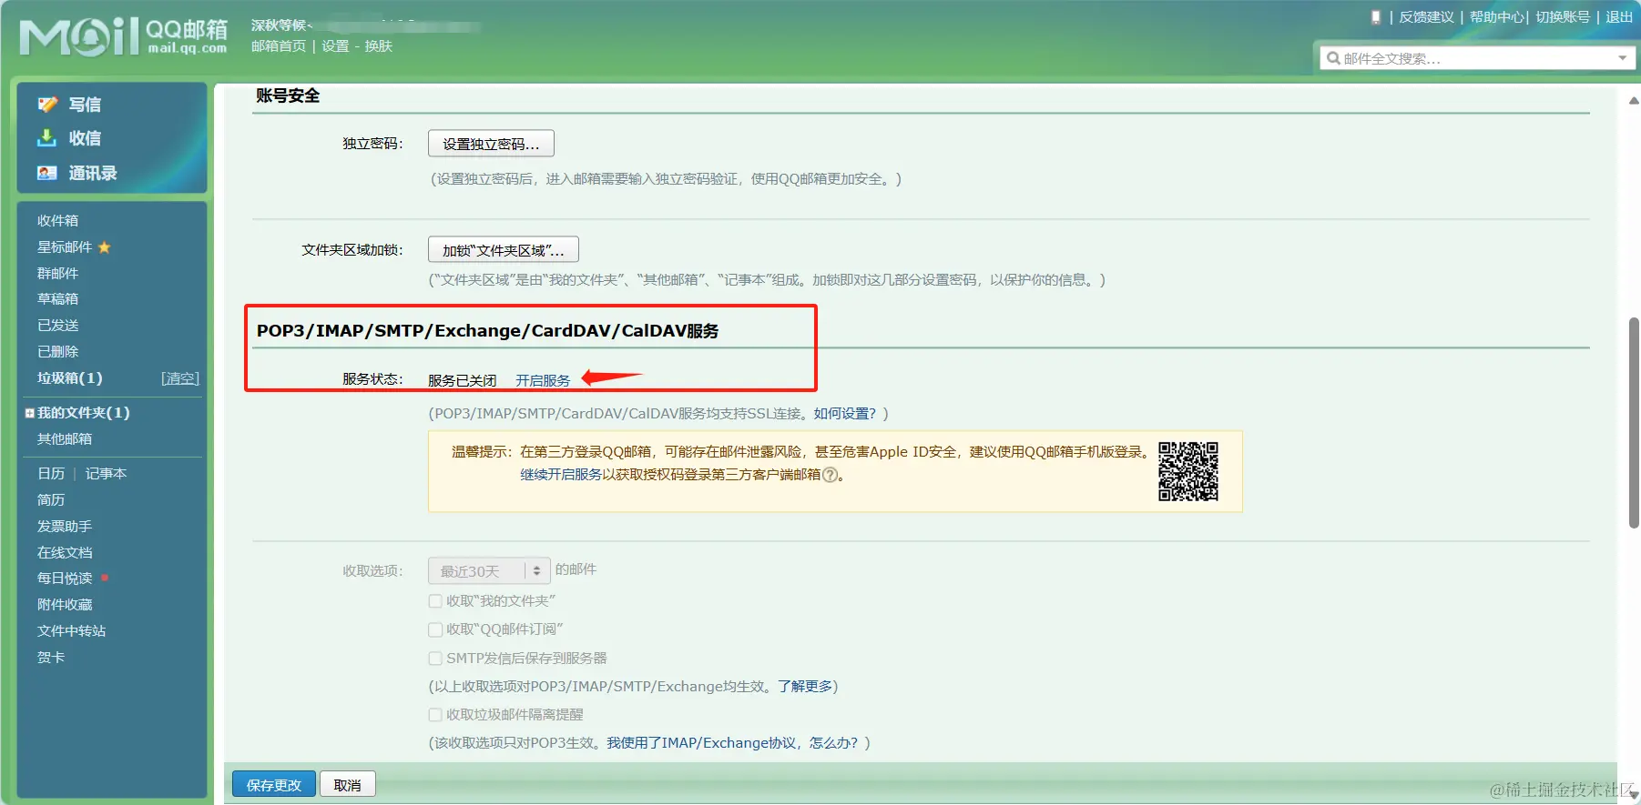Open 收信 receive mail
Screen dimensions: 1641x805
85,138
